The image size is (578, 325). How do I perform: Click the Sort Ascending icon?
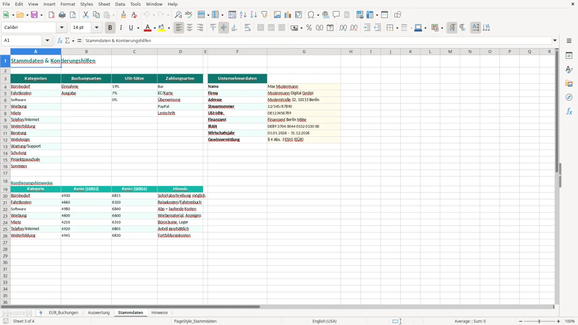(243, 15)
